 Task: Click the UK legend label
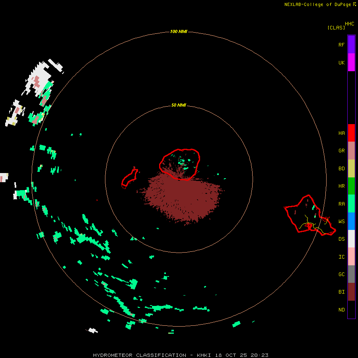pyautogui.click(x=341, y=62)
